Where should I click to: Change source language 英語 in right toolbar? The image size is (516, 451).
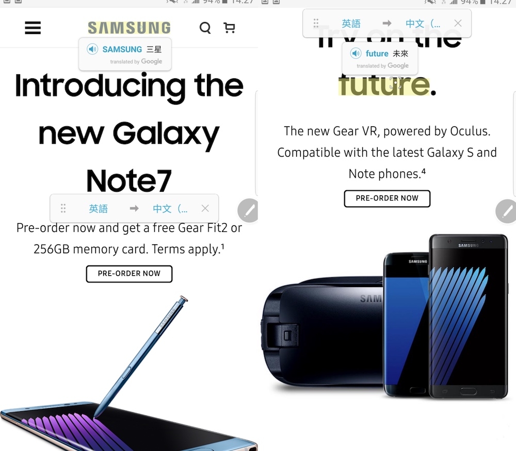pos(351,23)
